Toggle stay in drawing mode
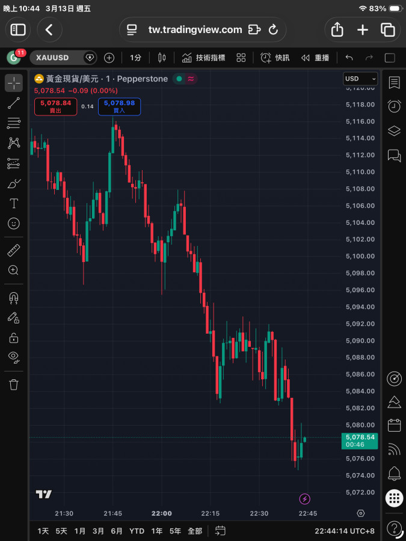Screen dimensions: 406x541 (14, 317)
